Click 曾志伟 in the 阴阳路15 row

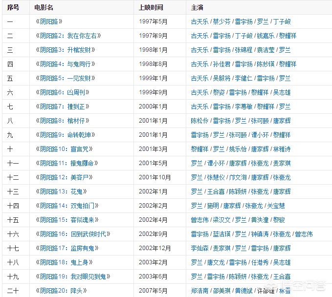[x=199, y=220]
